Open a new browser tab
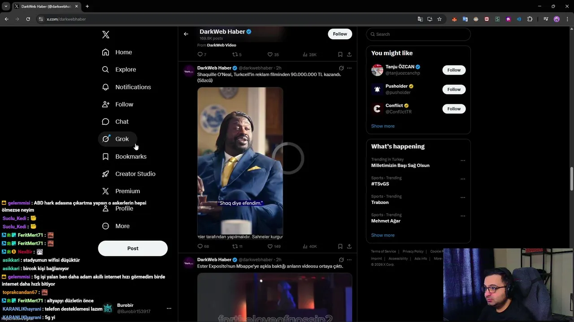574x322 pixels. [87, 6]
